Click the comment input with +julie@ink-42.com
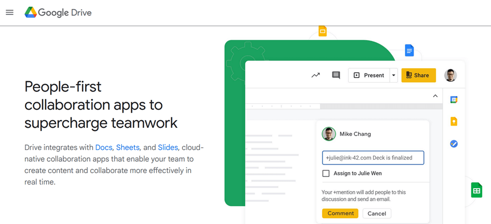Viewport: 491px width, 224px height. click(x=373, y=157)
